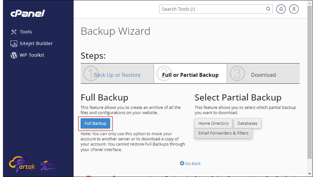Choose the Databases partial backup
The width and height of the screenshot is (316, 177).
click(247, 123)
